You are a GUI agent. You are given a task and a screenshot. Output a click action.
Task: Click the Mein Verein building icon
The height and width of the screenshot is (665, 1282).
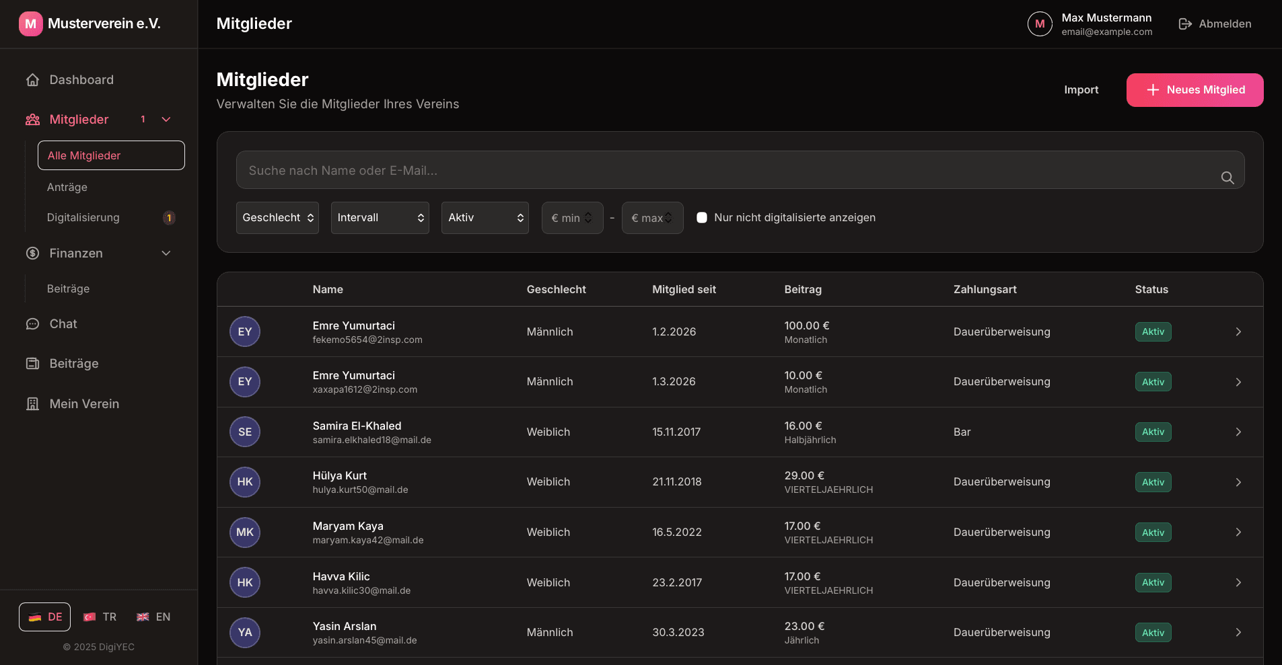pos(32,404)
